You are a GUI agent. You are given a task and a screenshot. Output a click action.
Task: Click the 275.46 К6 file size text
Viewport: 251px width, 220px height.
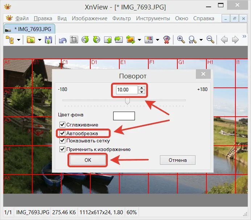[64, 212]
